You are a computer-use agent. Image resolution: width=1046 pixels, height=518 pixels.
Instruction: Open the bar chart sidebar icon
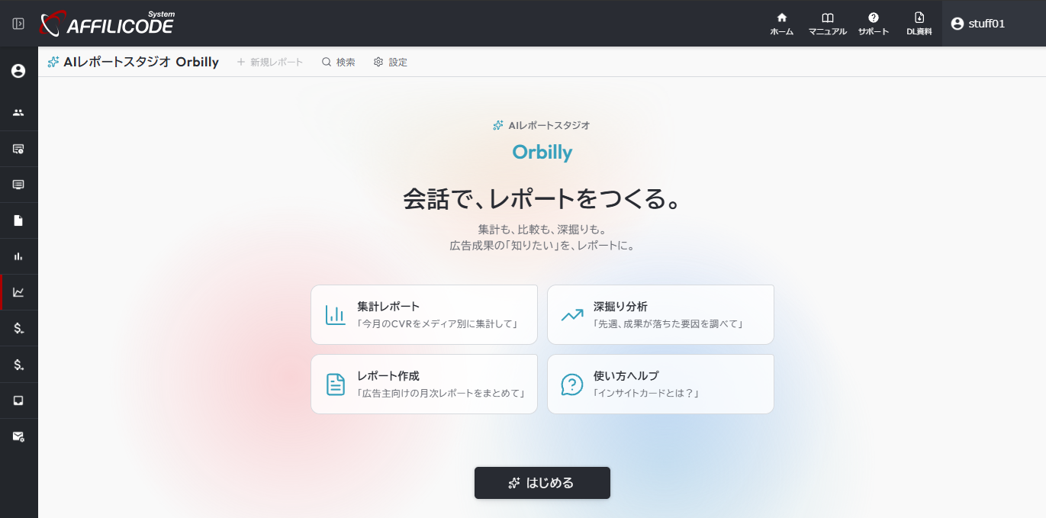pos(18,256)
